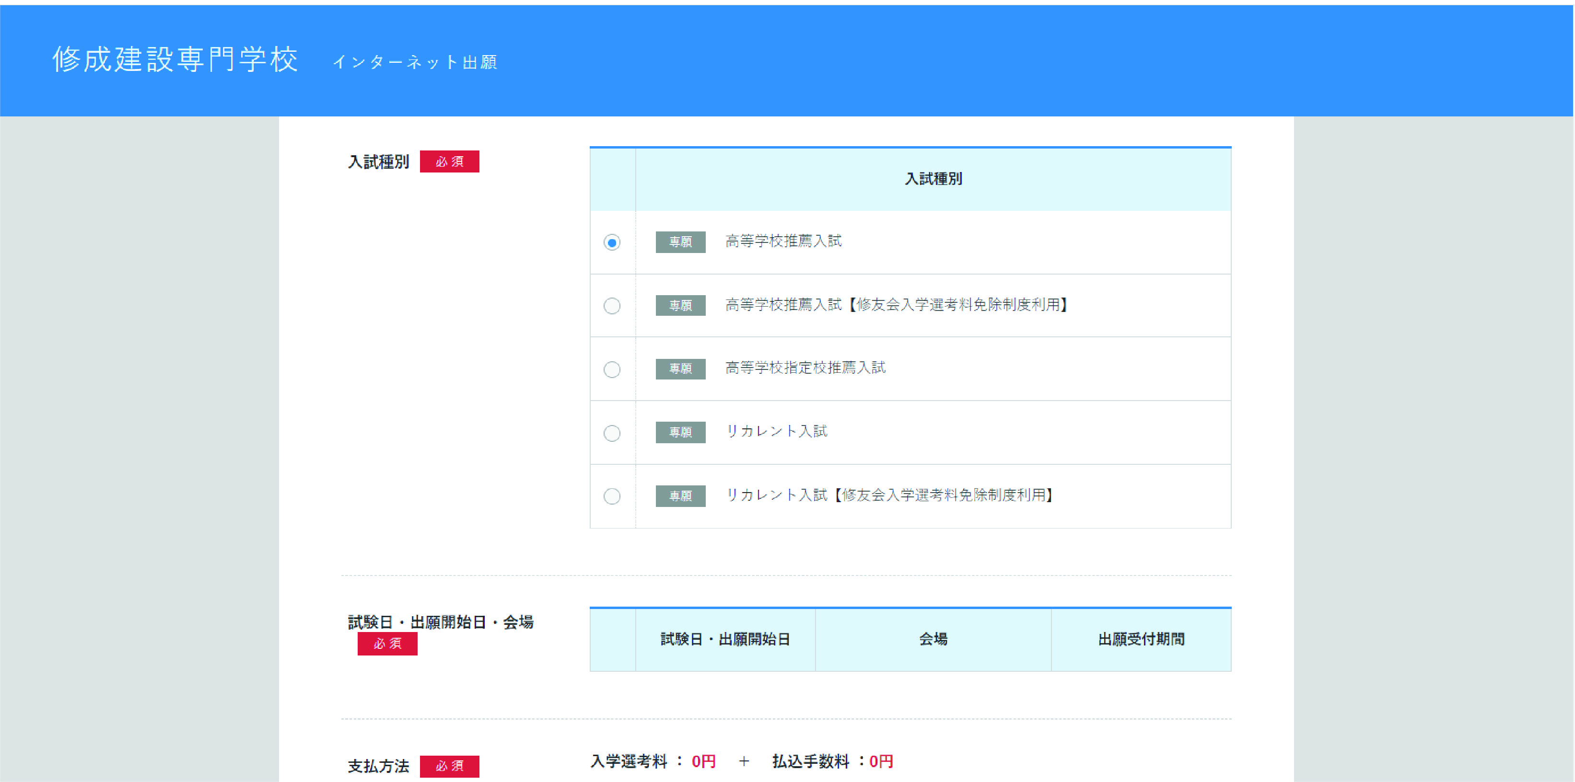Viewport: 1575px width, 782px height.
Task: Click the インターネット出願 header text
Action: click(x=415, y=62)
